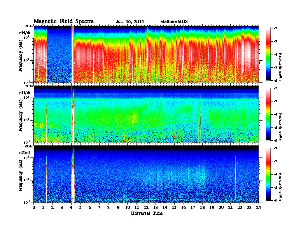This screenshot has width=308, height=238.
Task: Click hour '14' on the time axis
Action: point(165,208)
